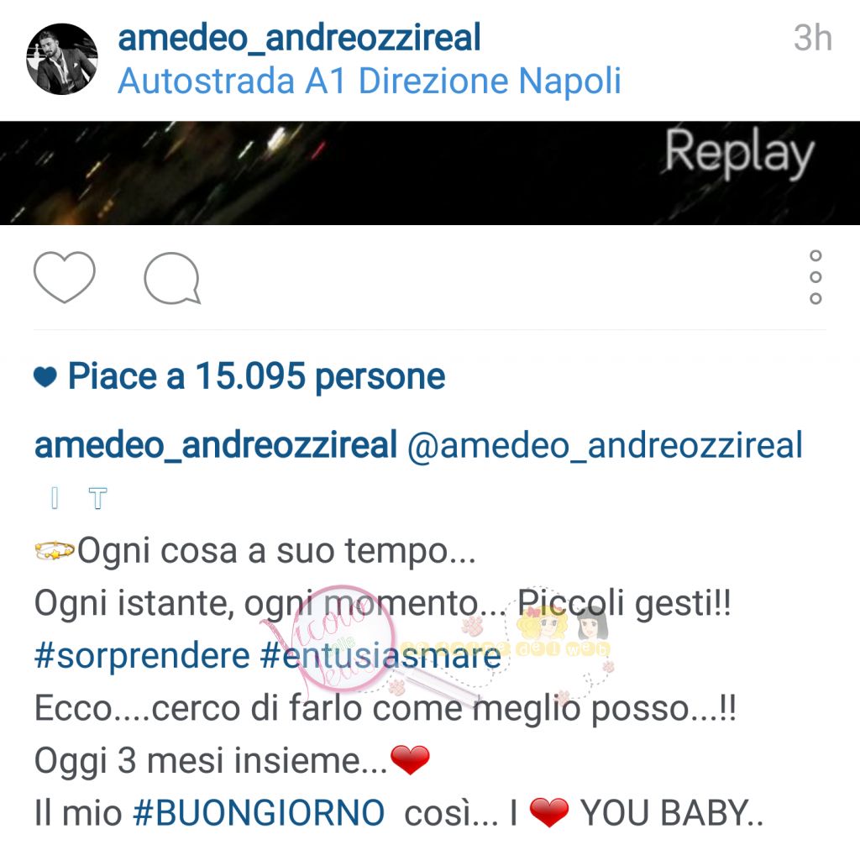Open amedeo_andreozzireal username in post header
Viewport: 860px width, 845px height.
click(299, 37)
